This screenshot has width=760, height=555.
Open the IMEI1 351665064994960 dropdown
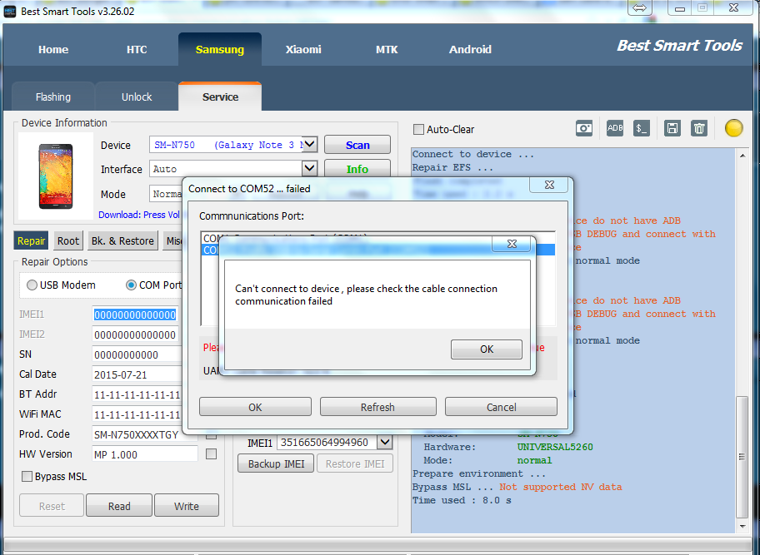[x=385, y=442]
